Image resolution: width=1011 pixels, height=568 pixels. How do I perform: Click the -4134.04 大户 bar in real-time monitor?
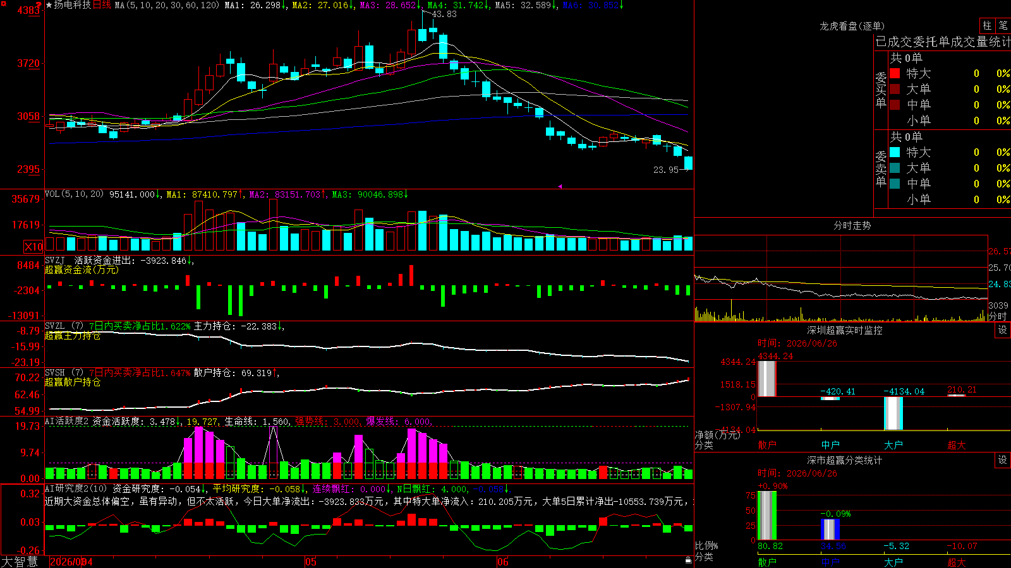(893, 413)
